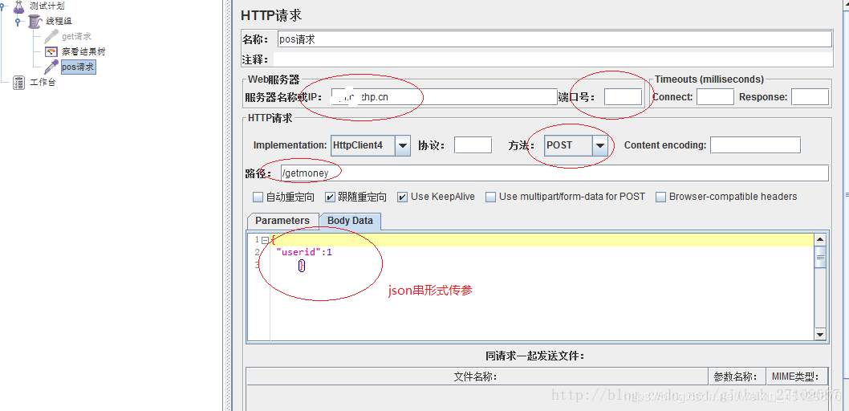Click the test plan flask icon

point(19,6)
